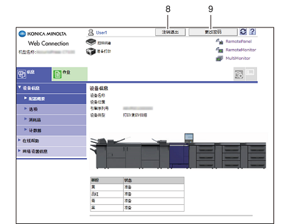
Task: Click the 设备名称 field label
Action: point(98,96)
